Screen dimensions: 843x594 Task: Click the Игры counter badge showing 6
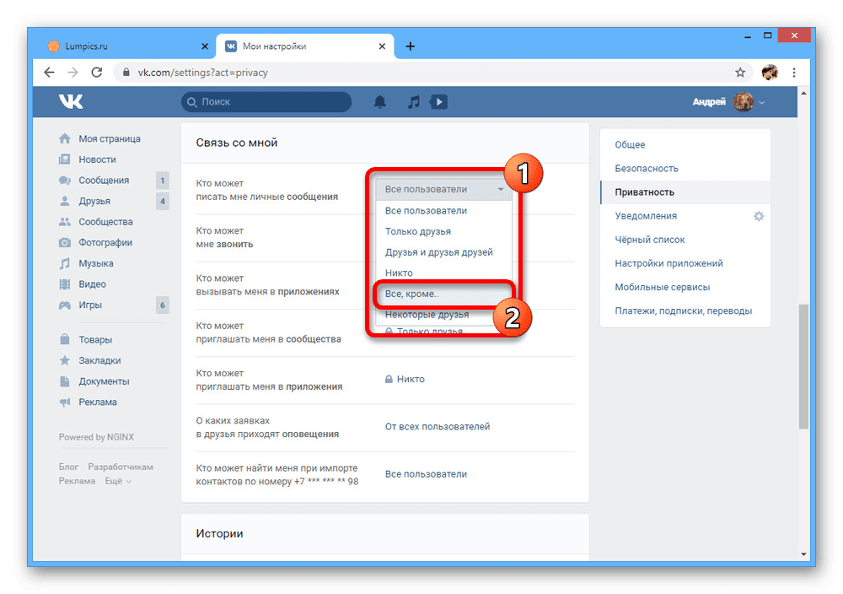(163, 305)
